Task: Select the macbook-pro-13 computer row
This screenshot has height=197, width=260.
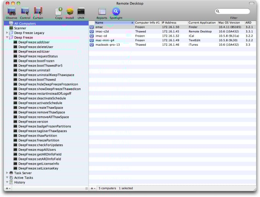Action: pyautogui.click(x=172, y=45)
